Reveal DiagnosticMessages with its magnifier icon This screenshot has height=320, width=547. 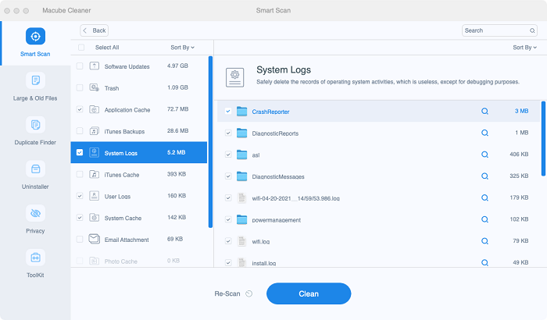point(484,176)
